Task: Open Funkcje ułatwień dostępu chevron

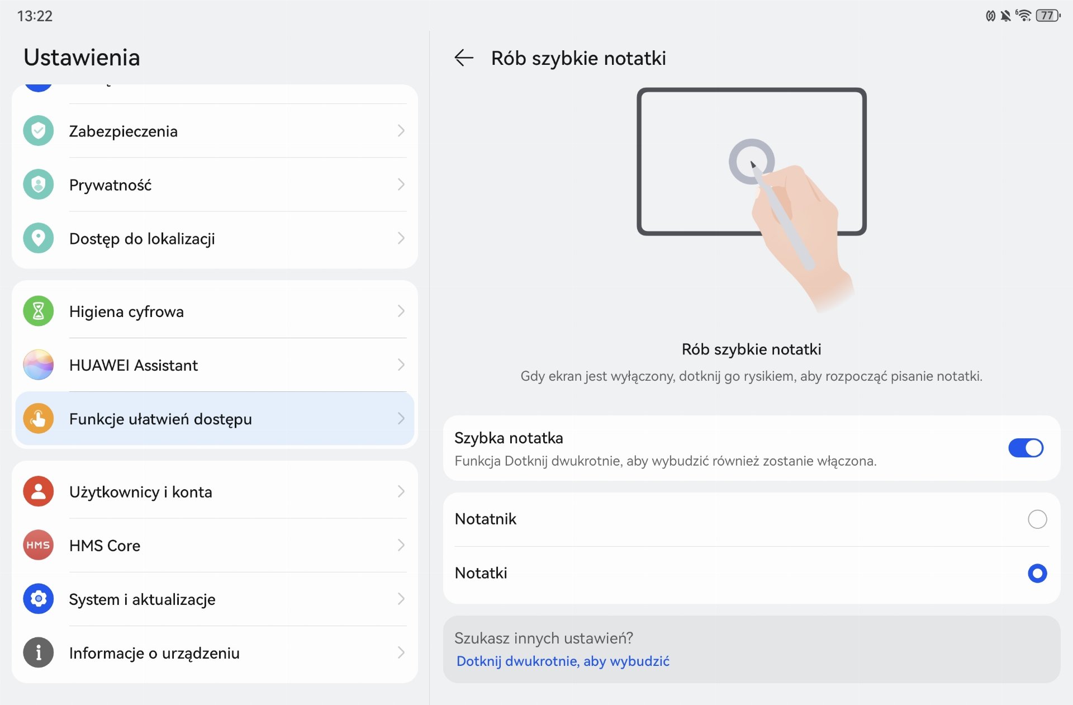Action: 401,418
